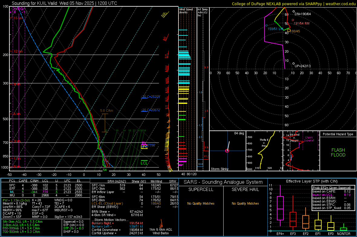Click the Corfidi downshear DN=190/64 marker

pyautogui.click(x=293, y=12)
